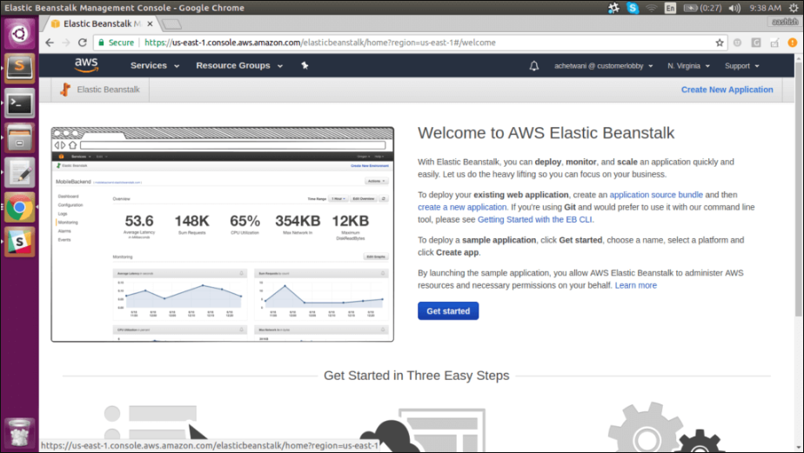
Task: Click the Elastic Beanstalk breadcrumb label
Action: point(108,90)
